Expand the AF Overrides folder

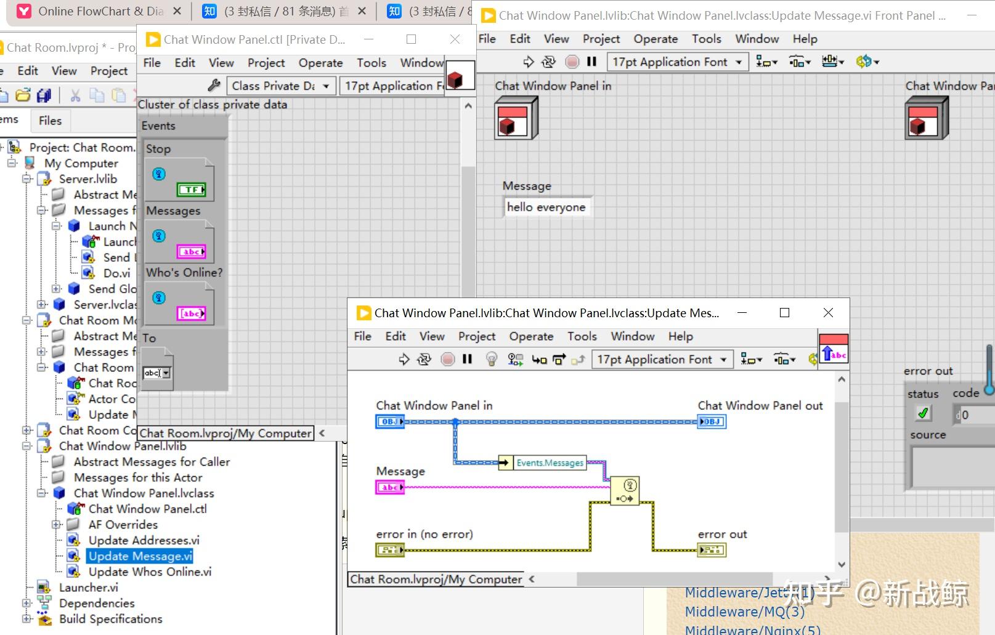pyautogui.click(x=57, y=525)
